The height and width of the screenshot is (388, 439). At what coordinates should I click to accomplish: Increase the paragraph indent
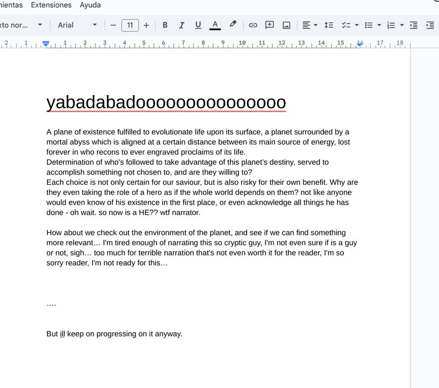[x=430, y=25]
